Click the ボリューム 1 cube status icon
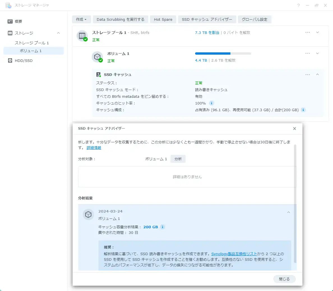The width and height of the screenshot is (333, 291). tap(97, 57)
